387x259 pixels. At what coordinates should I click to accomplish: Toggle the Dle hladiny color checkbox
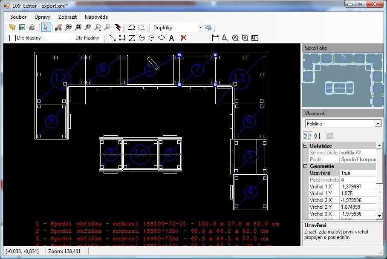click(x=12, y=37)
